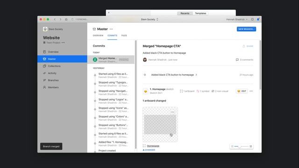
Task: Click the Stem Society logo in sidebar
Action: 45,29
